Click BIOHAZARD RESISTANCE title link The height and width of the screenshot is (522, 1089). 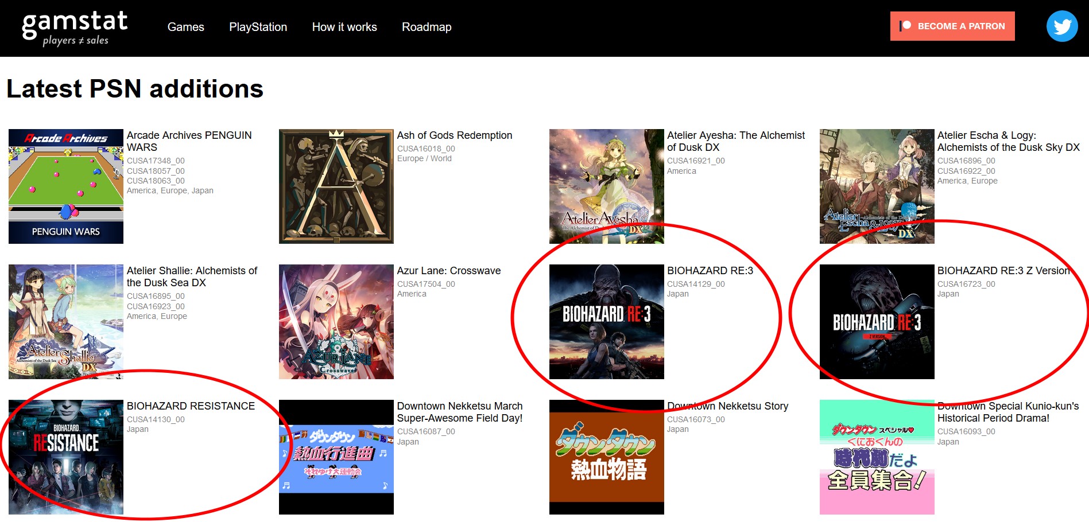tap(191, 406)
